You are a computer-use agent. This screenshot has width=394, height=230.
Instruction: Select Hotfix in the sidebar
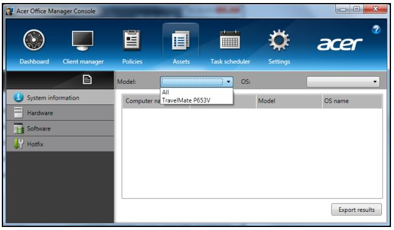[60, 144]
